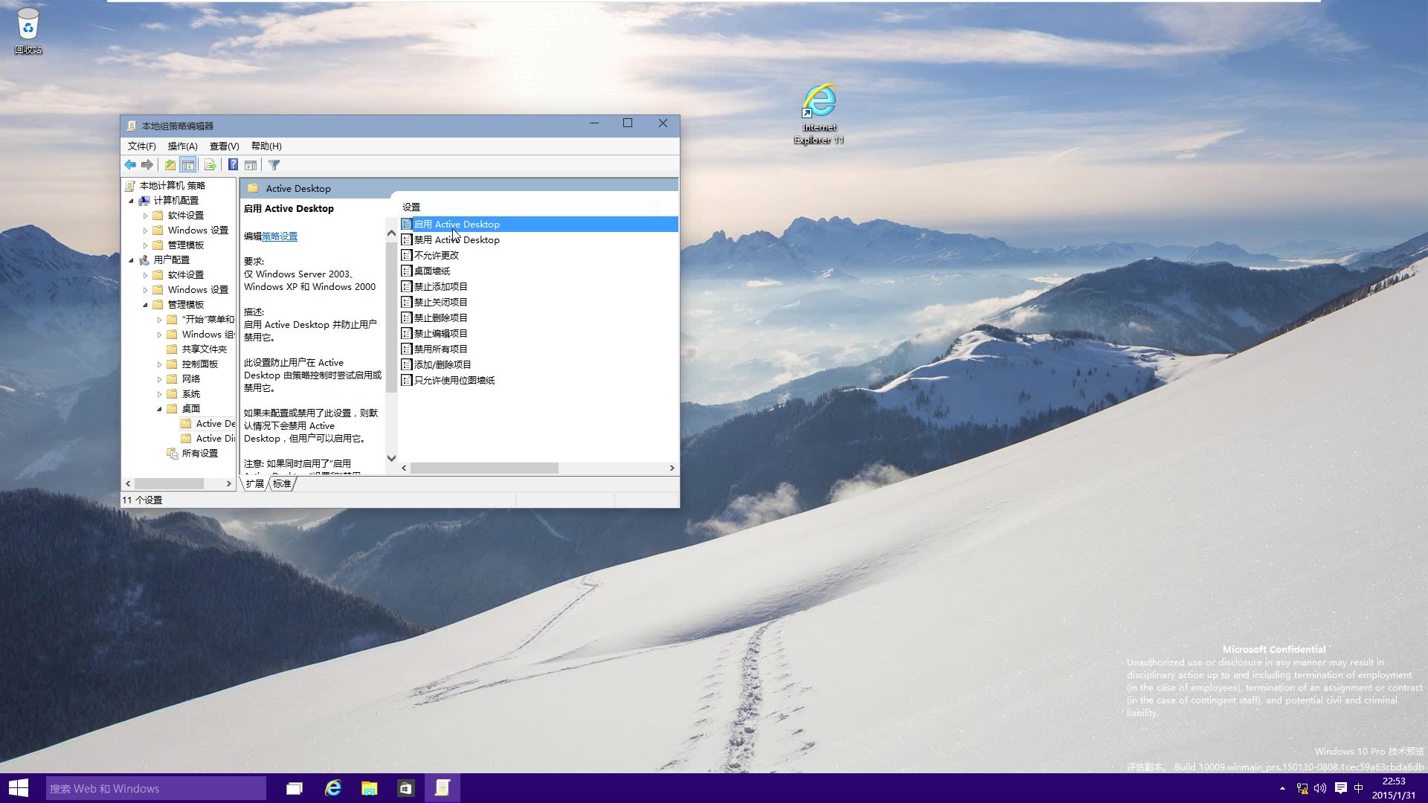Image resolution: width=1428 pixels, height=803 pixels.
Task: Click the Back navigation arrow in toolbar
Action: (x=130, y=165)
